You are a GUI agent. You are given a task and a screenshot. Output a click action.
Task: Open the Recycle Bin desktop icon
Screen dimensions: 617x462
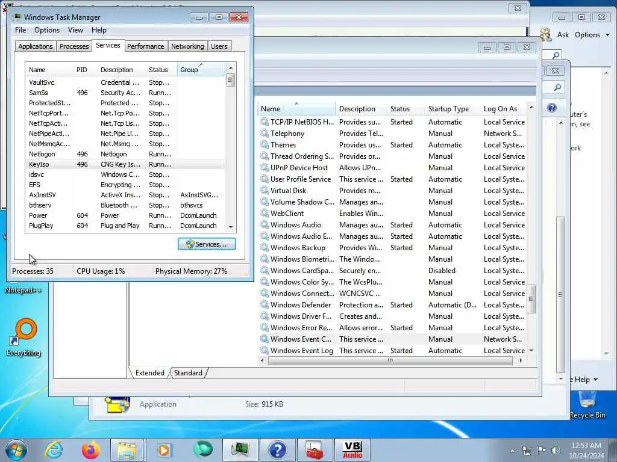[x=587, y=405]
